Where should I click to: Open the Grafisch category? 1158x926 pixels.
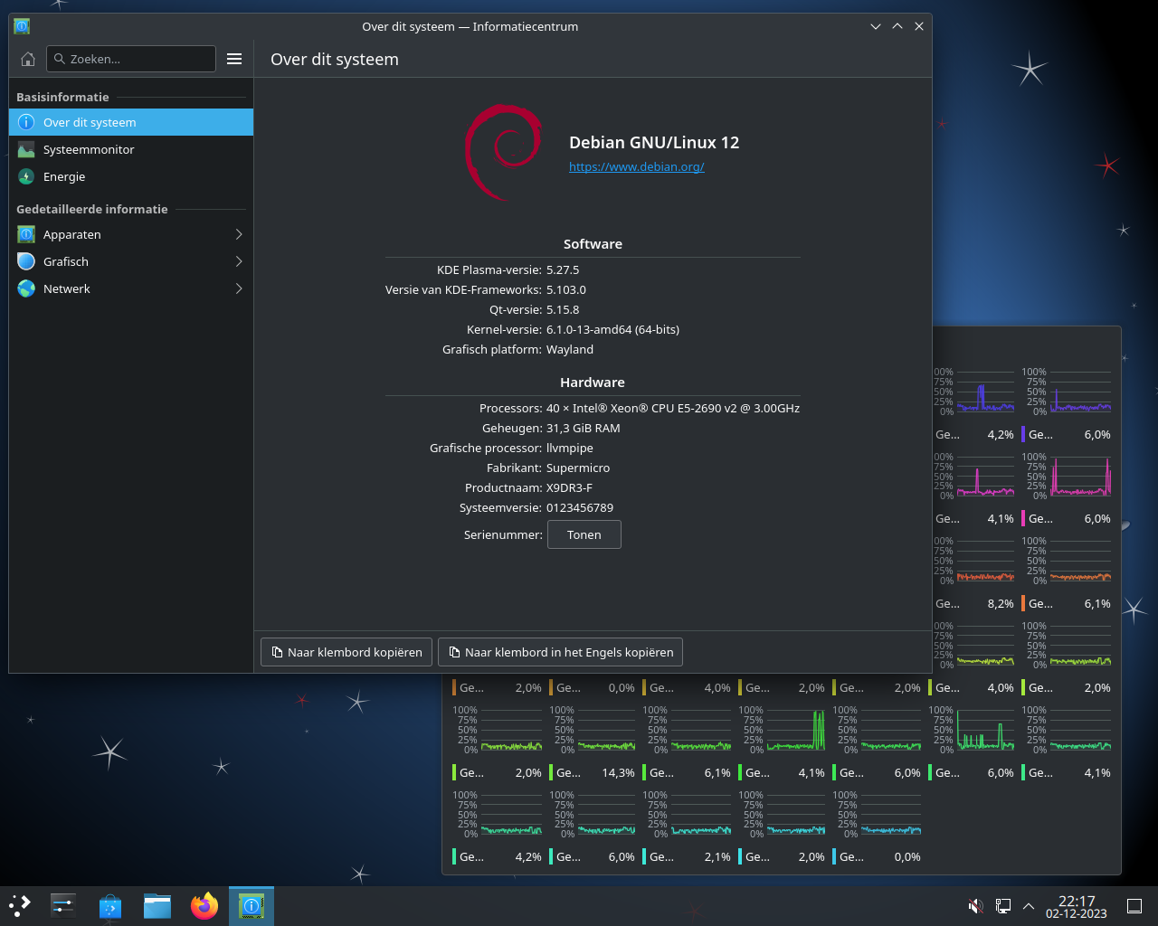(x=131, y=261)
